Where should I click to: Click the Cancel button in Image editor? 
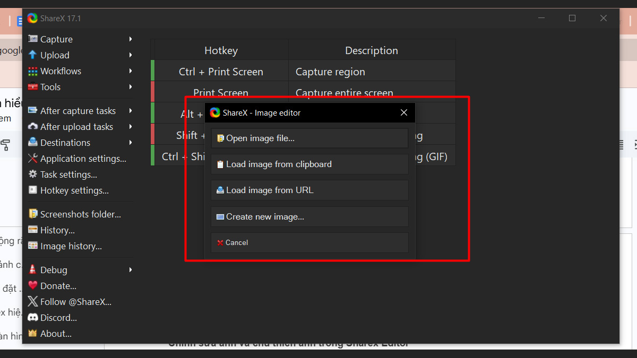coord(309,242)
